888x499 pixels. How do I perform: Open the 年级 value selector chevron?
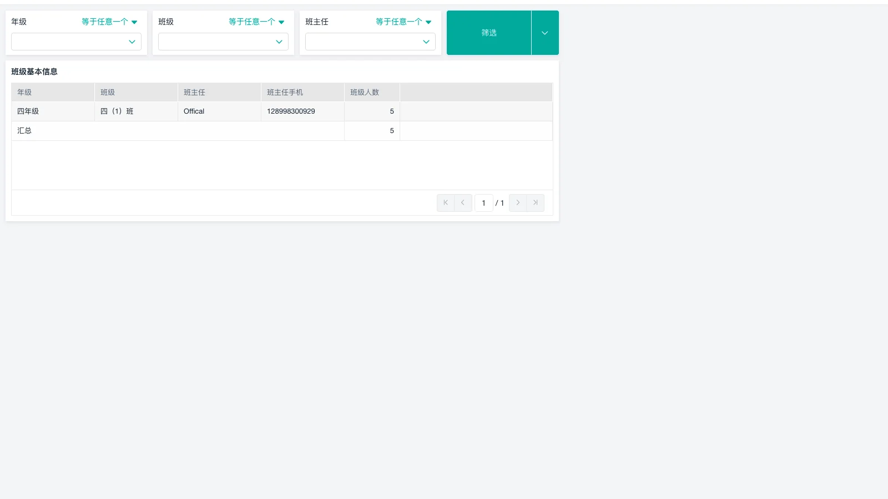tap(132, 42)
